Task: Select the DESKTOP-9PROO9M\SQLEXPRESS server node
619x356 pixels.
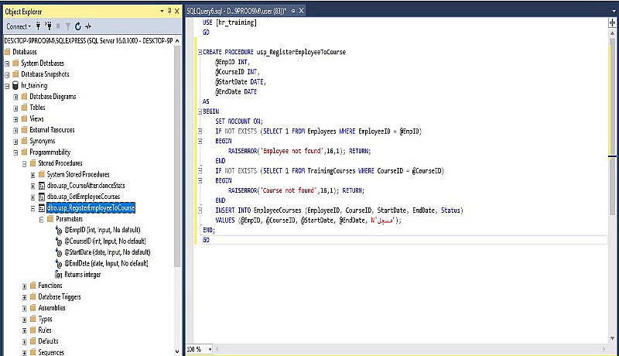Action: click(88, 41)
